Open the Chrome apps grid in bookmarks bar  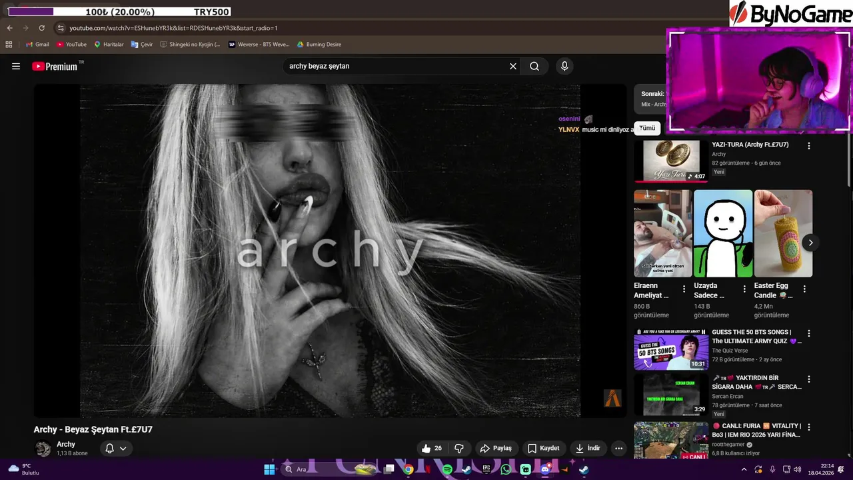(x=9, y=44)
